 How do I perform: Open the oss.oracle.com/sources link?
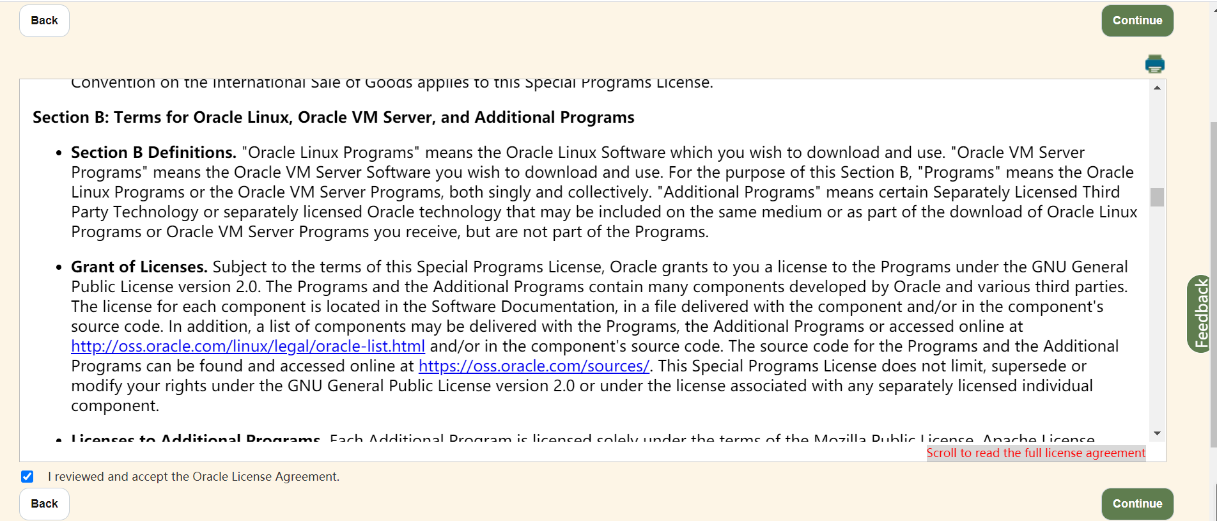tap(534, 366)
